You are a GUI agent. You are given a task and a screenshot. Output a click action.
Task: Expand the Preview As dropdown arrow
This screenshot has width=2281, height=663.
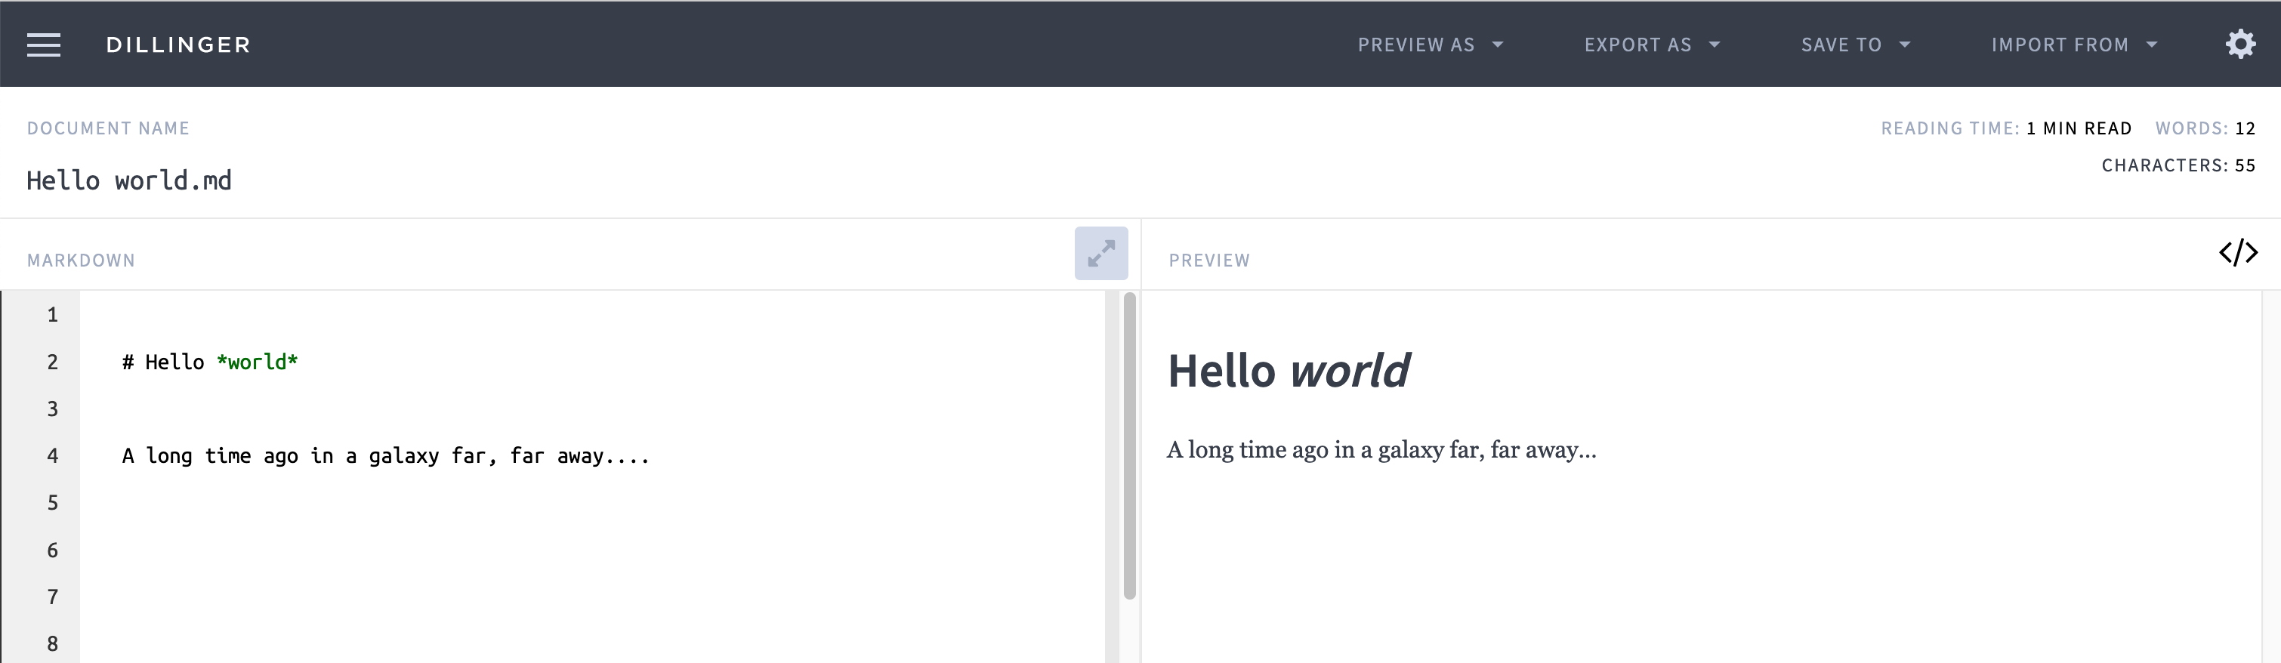point(1497,45)
